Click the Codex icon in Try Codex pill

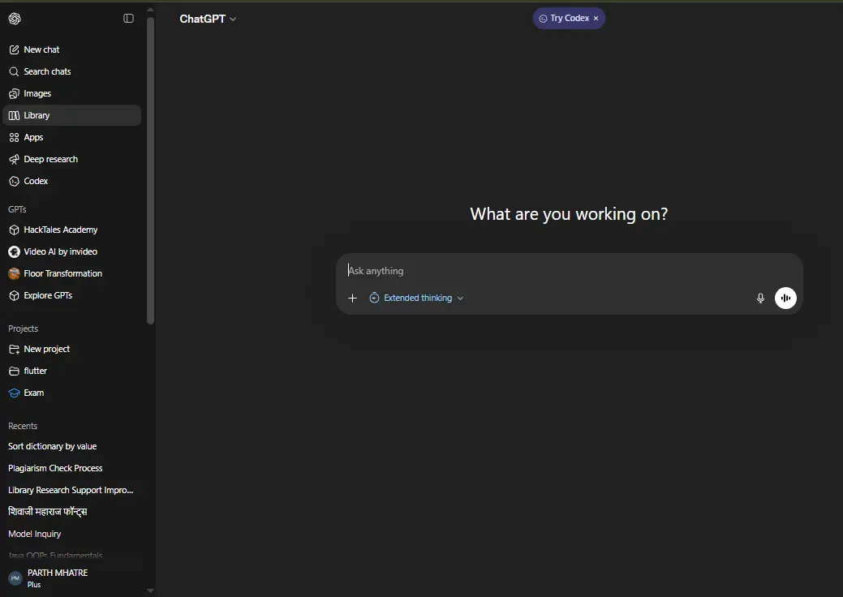point(543,19)
